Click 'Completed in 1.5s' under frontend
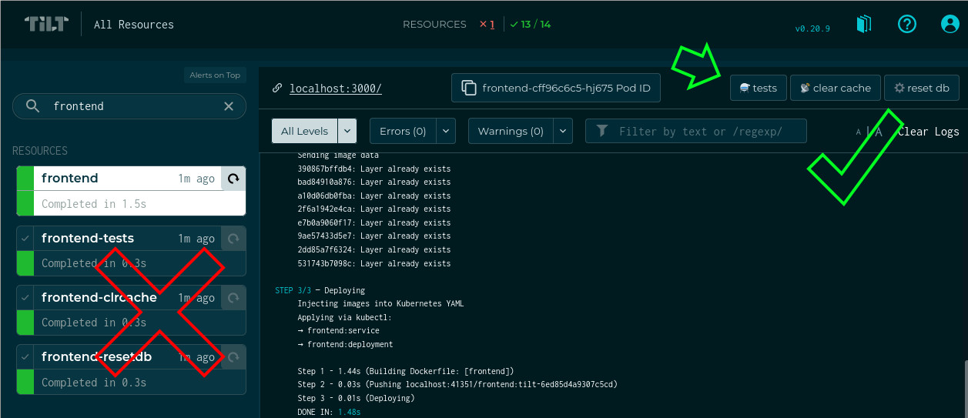Screen dimensions: 968x418 (94, 204)
